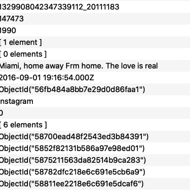The height and width of the screenshot is (190, 190).
Task: Select ObjectId ending in e5dcaf6
Action: [72, 183]
